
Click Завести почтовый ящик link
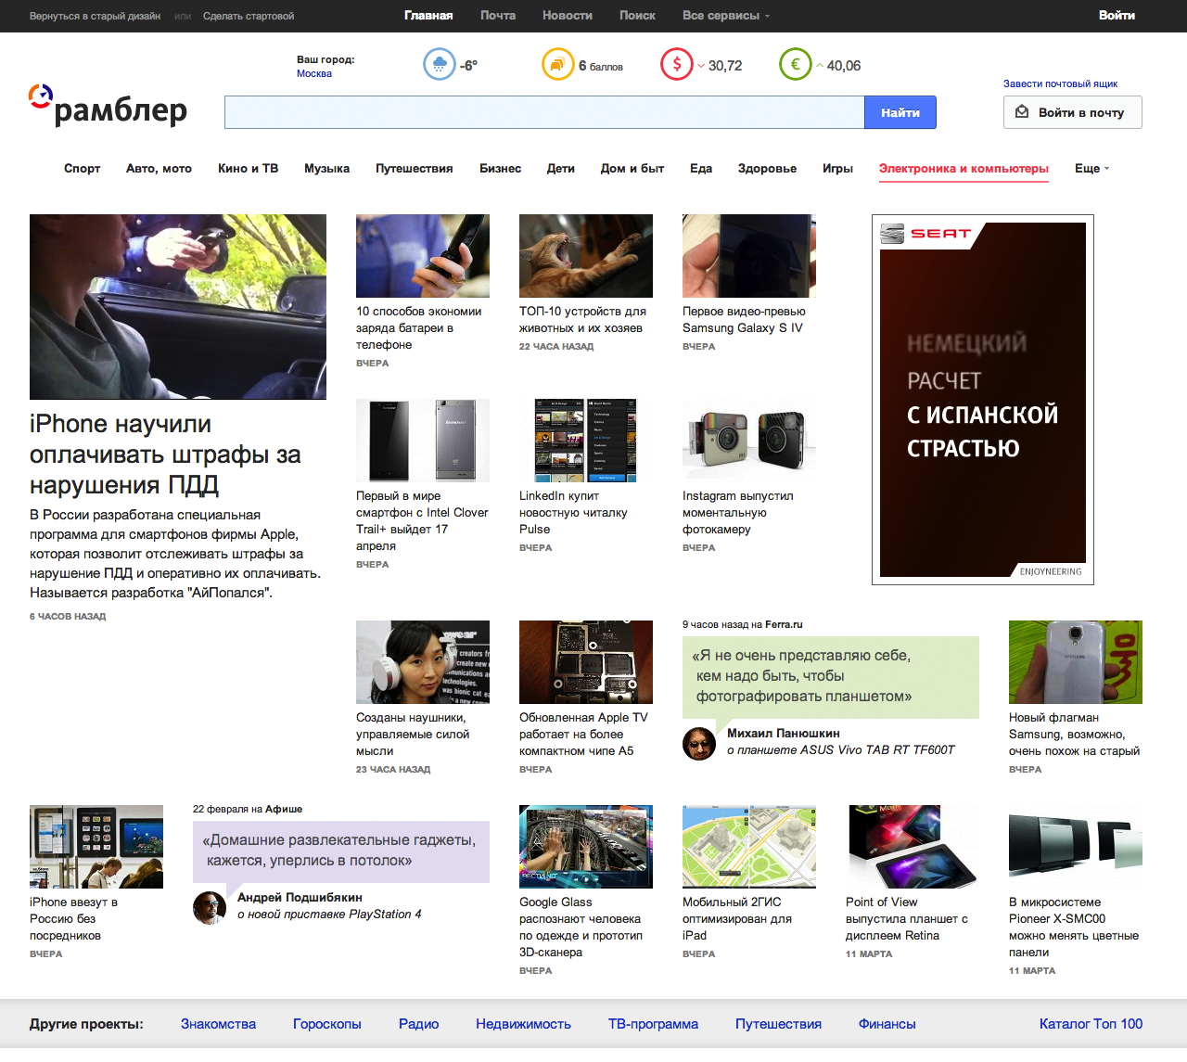(x=1060, y=83)
